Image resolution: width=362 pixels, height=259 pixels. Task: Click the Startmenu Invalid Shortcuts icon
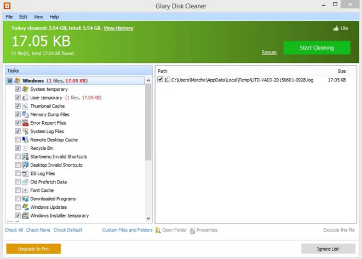point(25,156)
